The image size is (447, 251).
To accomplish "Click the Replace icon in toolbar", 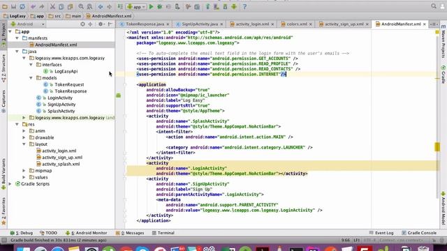I will (x=89, y=6).
